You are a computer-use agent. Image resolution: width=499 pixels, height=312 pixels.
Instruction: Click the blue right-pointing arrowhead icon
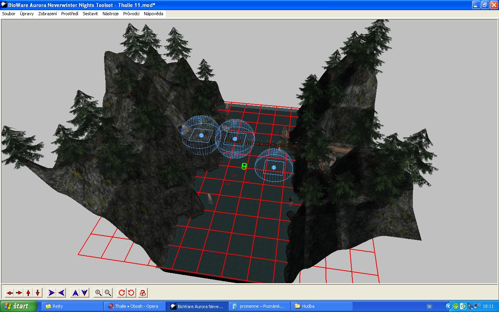point(51,292)
